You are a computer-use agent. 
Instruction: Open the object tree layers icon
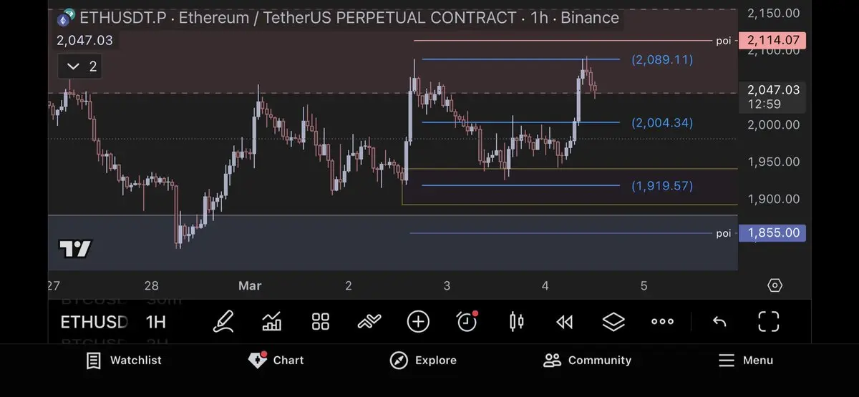click(x=613, y=322)
